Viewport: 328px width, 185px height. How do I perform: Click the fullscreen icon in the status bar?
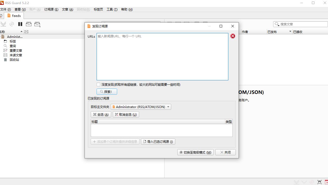pos(320,182)
